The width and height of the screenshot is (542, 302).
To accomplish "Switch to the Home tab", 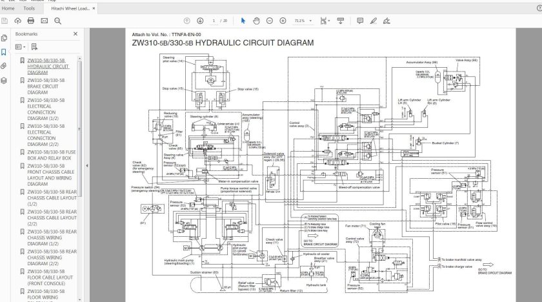I will pyautogui.click(x=8, y=8).
